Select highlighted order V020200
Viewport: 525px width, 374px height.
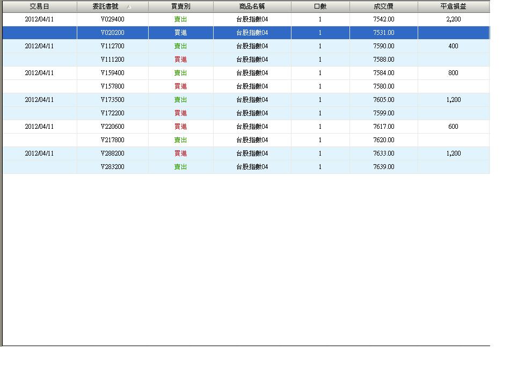point(113,33)
